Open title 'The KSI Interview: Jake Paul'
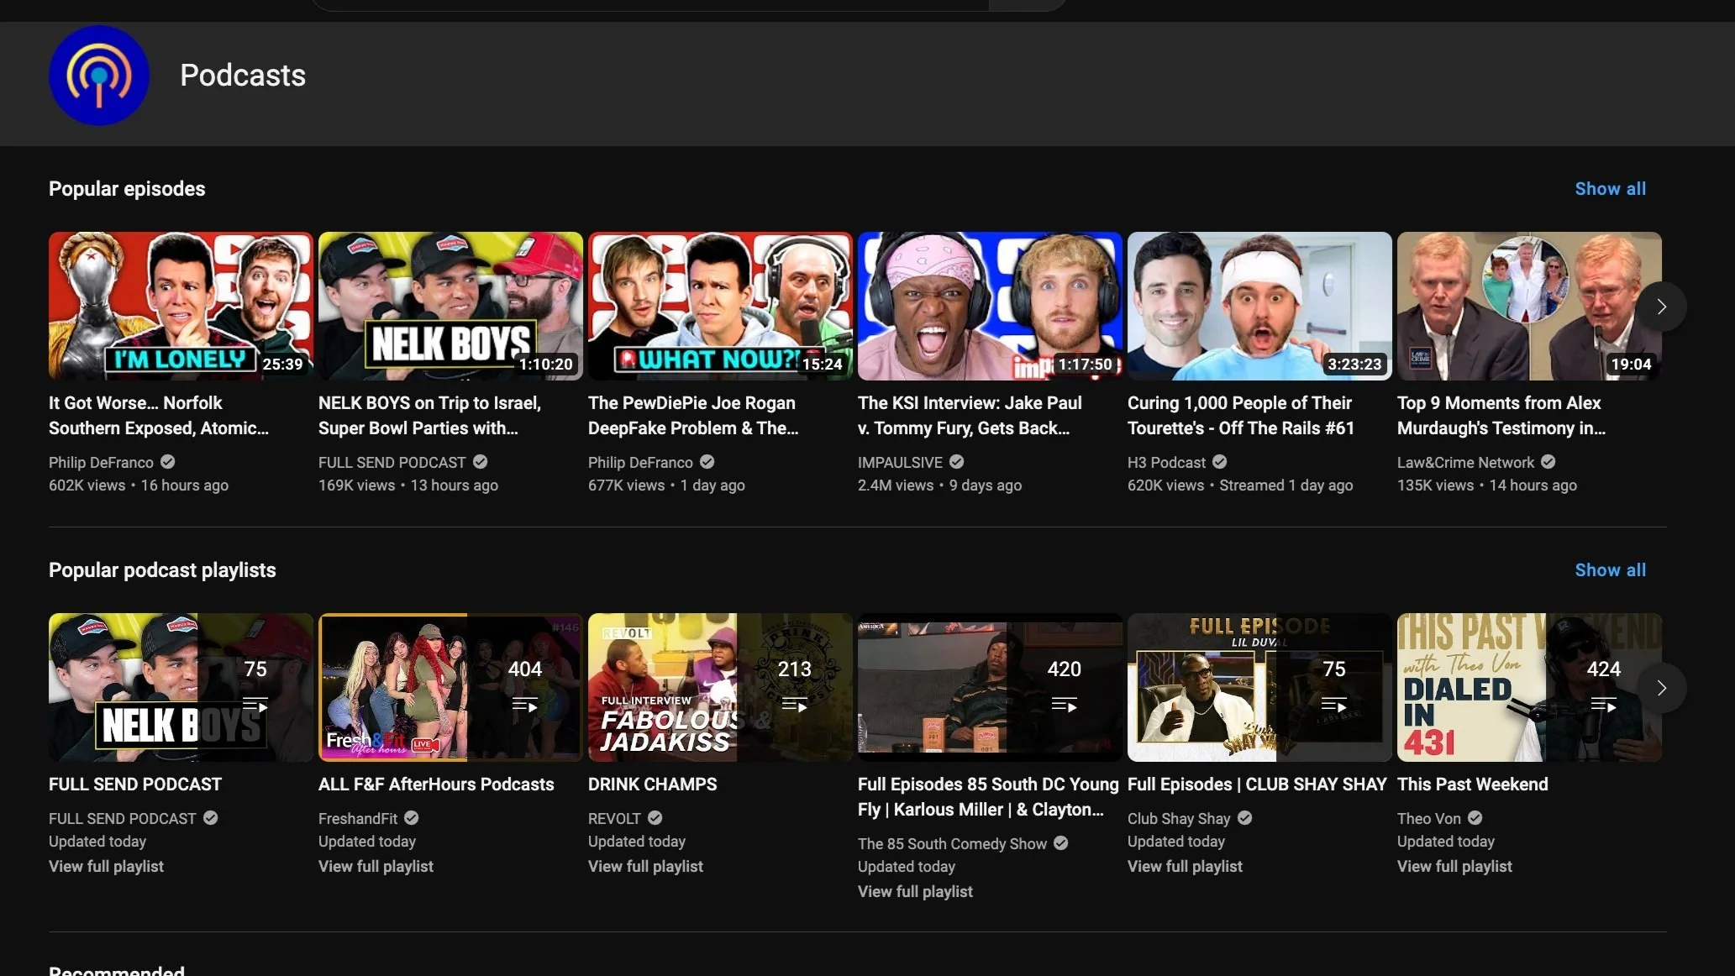Screen dimensions: 1735x976 (970, 416)
